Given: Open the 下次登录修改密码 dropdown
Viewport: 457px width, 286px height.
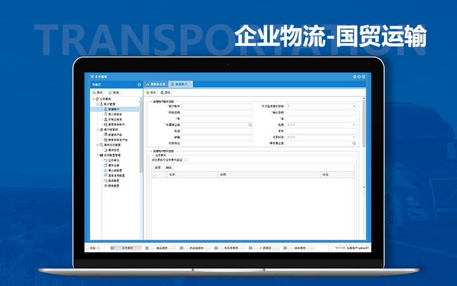Looking at the screenshot, I should [321, 106].
